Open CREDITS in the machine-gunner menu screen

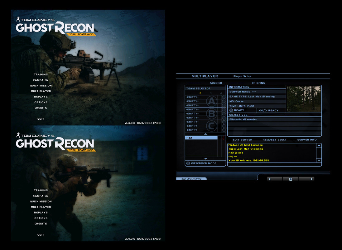pos(41,108)
